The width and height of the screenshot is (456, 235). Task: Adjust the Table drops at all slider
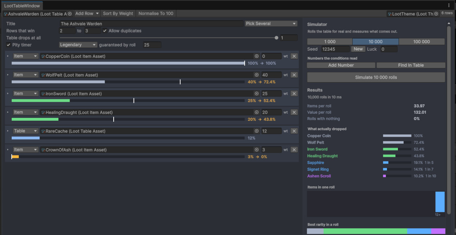168,38
